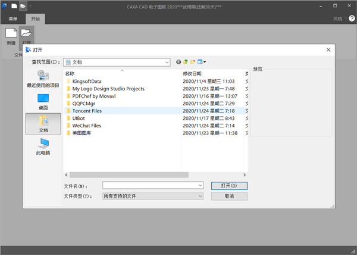Select 最近使用的项目 in the places bar
The image size is (357, 255).
click(43, 79)
